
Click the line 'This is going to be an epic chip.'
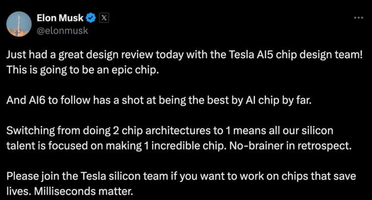(83, 70)
